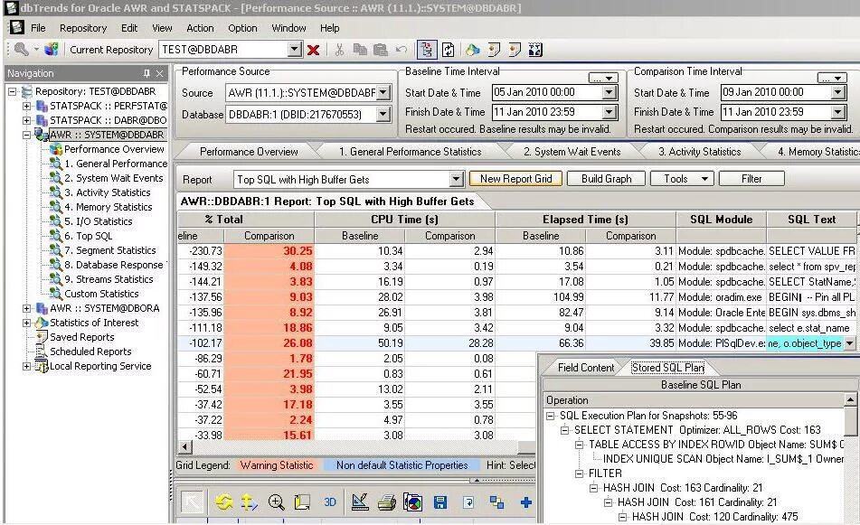Click the refresh document icon in toolbar
Viewport: 860px width, 525px height.
(449, 50)
